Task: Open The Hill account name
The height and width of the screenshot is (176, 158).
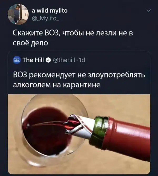Action: [x=33, y=60]
